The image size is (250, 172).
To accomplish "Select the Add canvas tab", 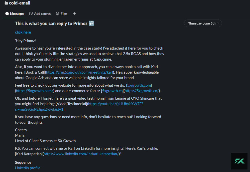I will pyautogui.click(x=40, y=14).
